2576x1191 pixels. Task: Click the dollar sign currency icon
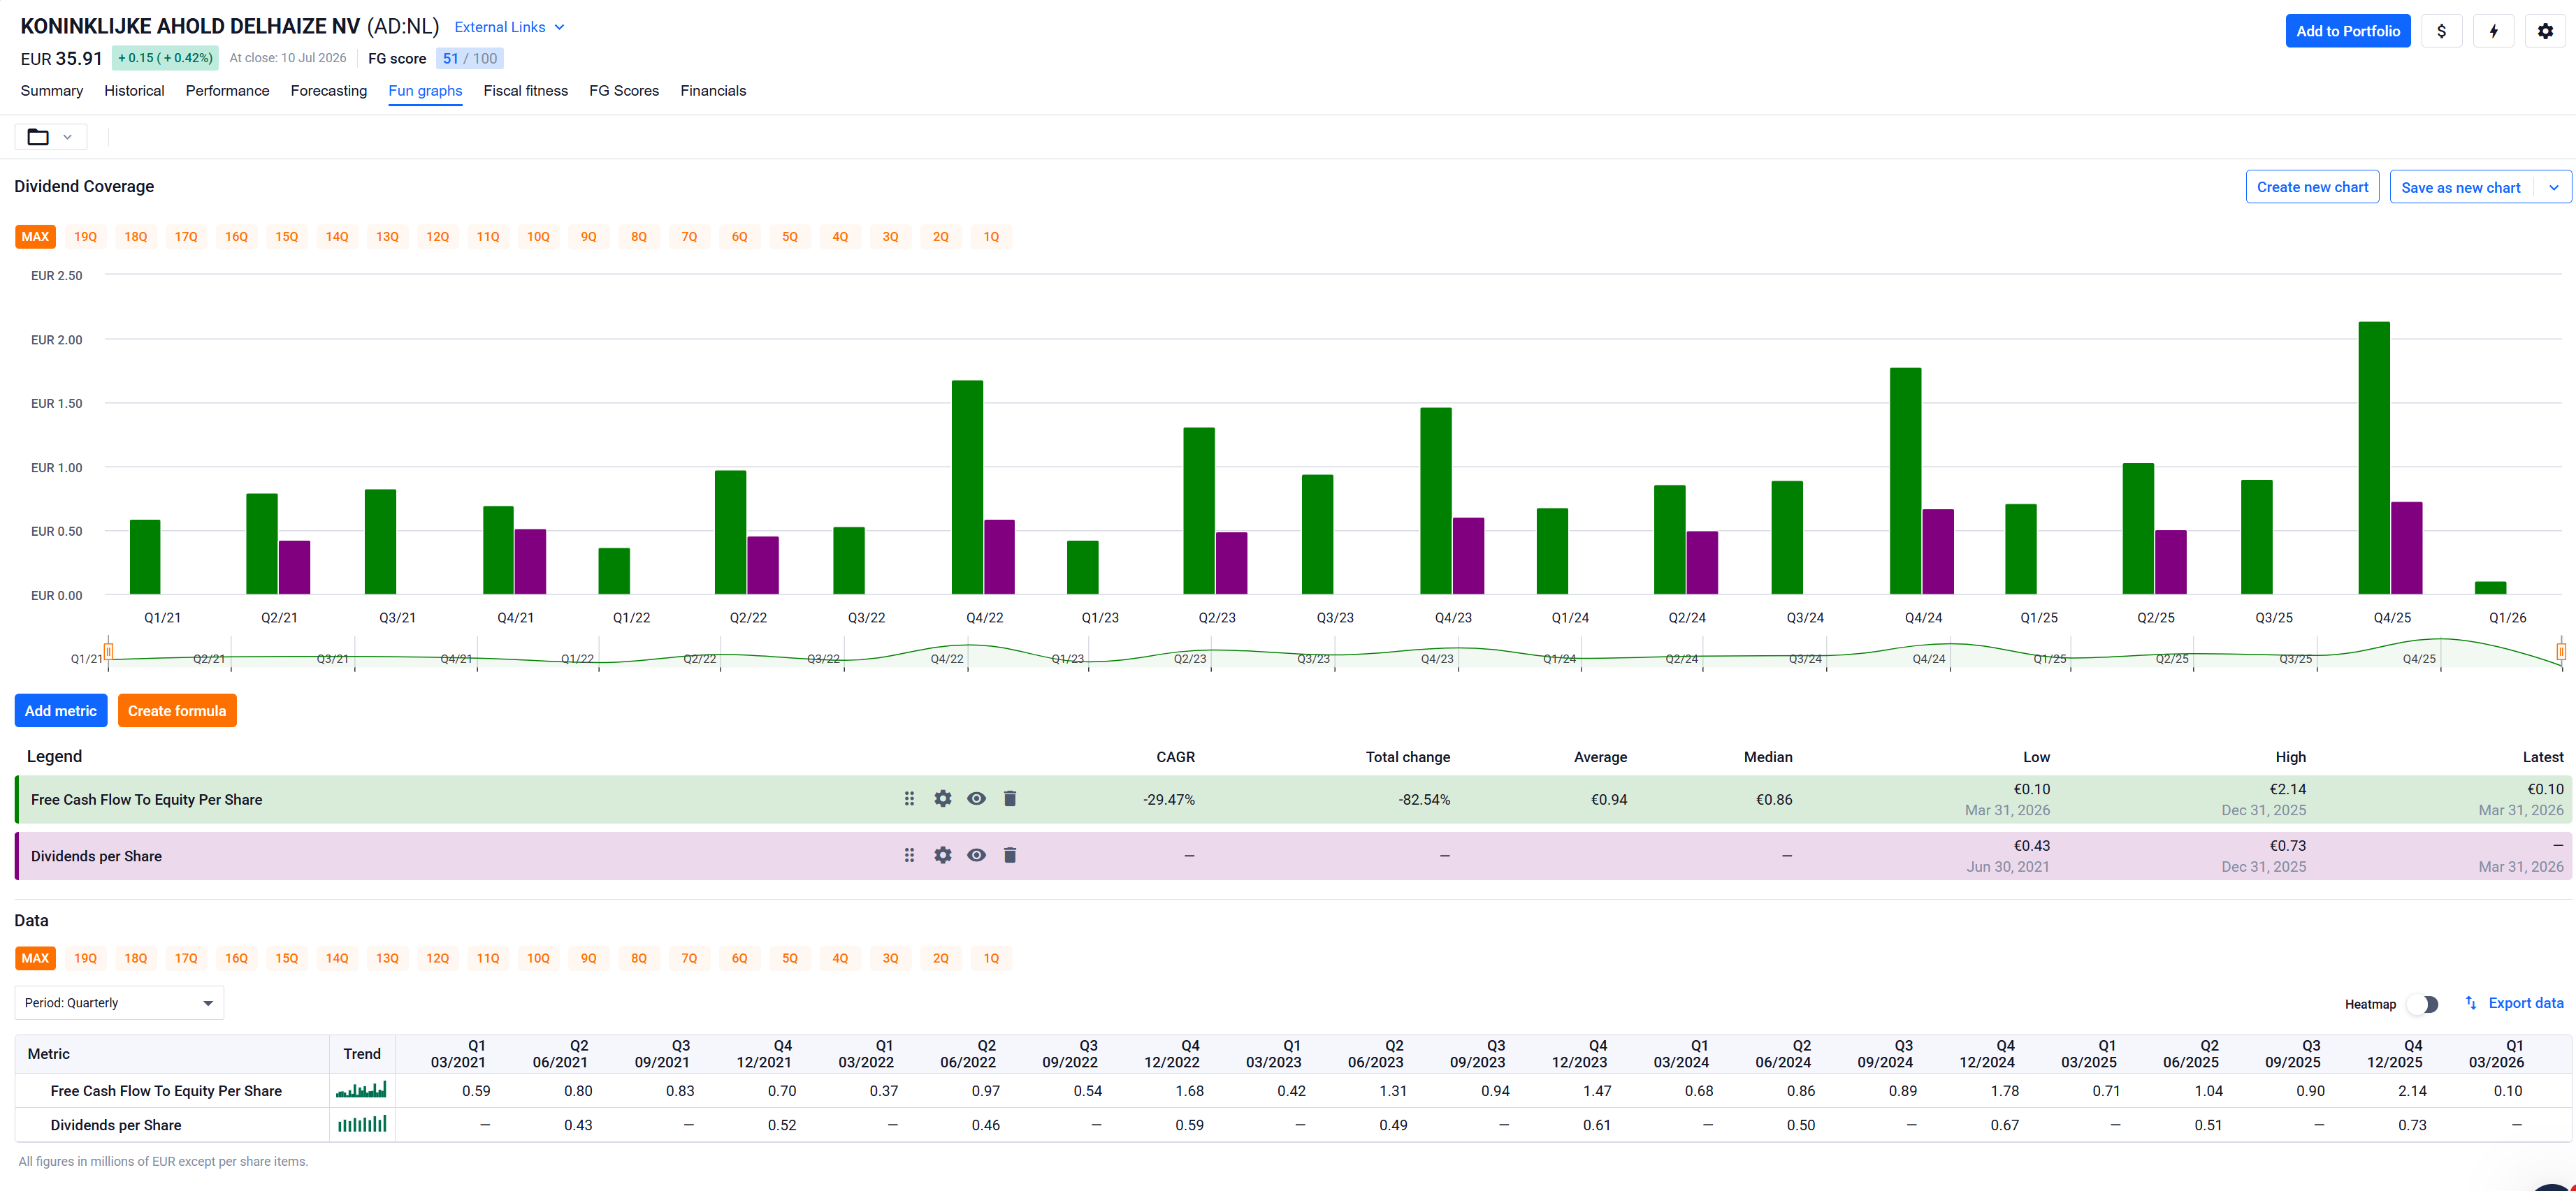(x=2441, y=31)
